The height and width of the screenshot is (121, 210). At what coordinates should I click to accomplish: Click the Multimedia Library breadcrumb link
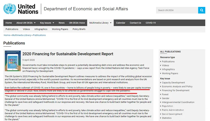coord(22,35)
